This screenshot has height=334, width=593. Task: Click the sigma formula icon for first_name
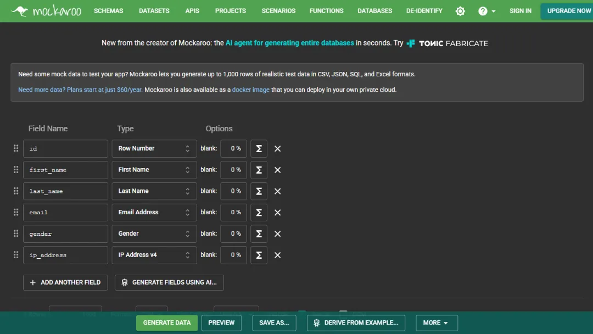(x=259, y=170)
